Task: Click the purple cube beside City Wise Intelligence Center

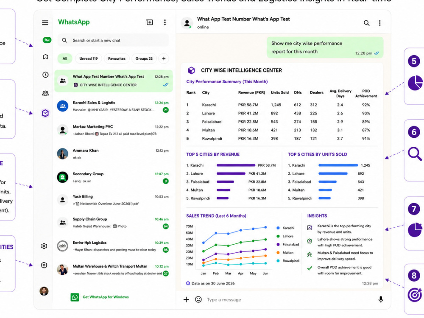Action: [191, 70]
